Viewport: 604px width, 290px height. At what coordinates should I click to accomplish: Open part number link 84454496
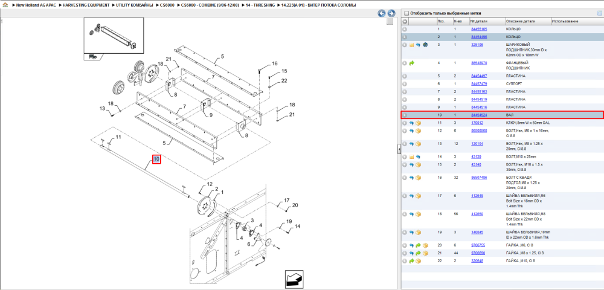pyautogui.click(x=479, y=37)
